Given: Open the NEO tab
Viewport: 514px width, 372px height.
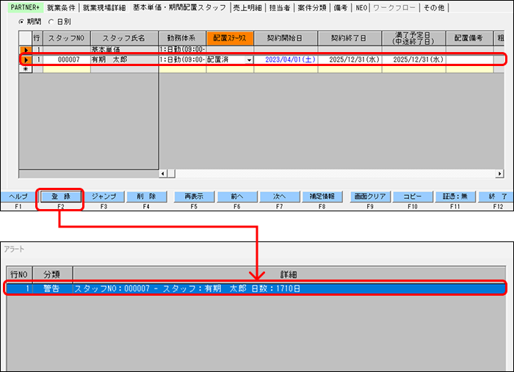Looking at the screenshot, I should (361, 7).
